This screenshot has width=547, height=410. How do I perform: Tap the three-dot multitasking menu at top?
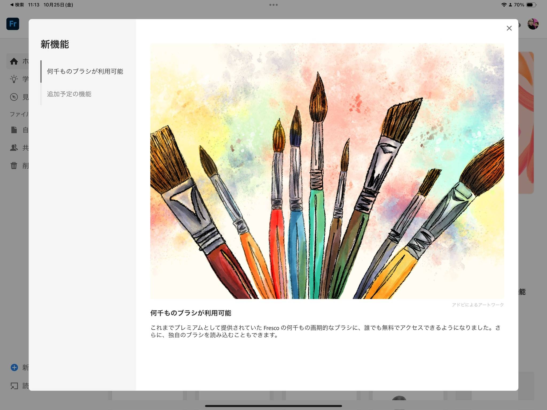[273, 5]
